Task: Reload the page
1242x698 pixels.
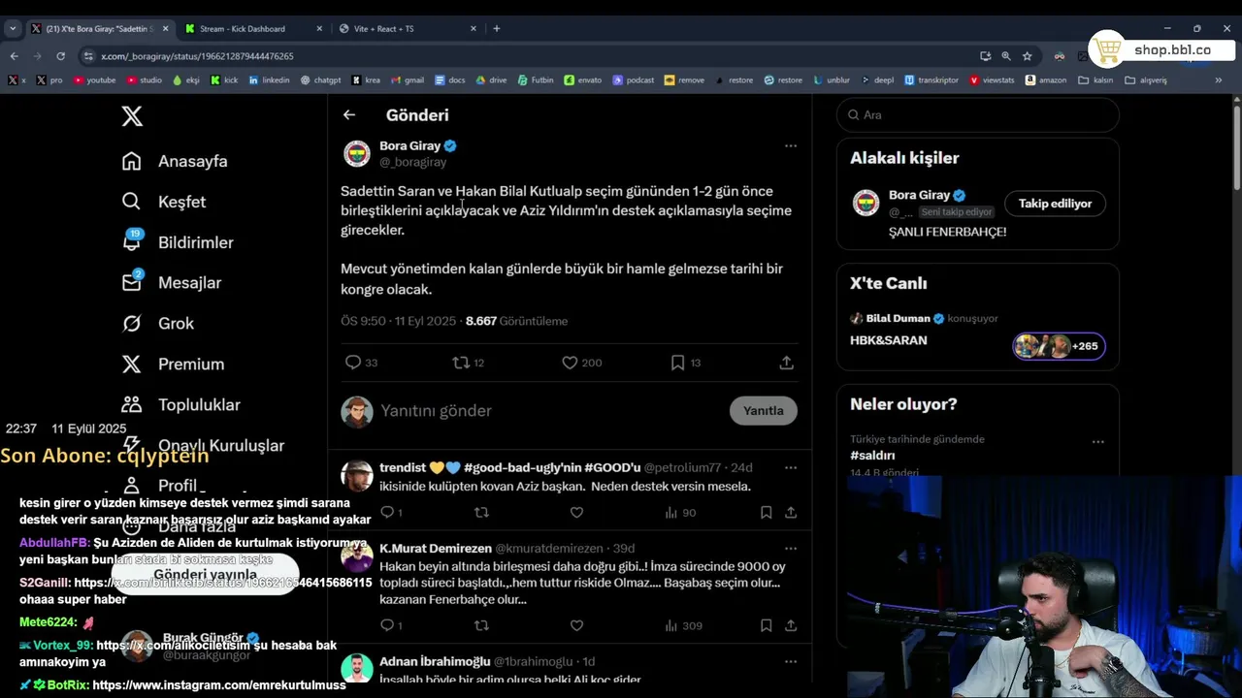Action: click(x=60, y=56)
